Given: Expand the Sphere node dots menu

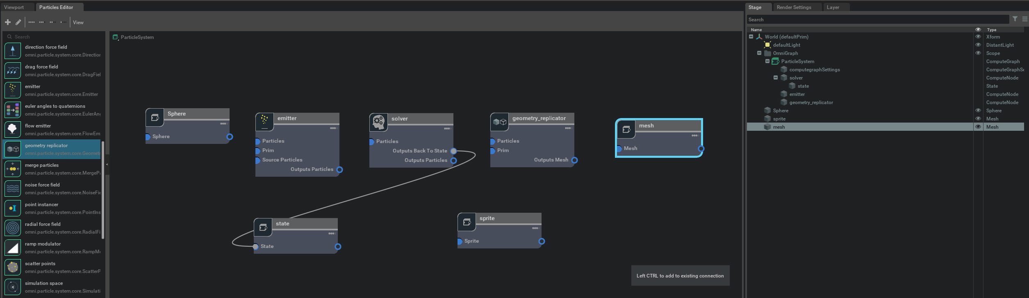Looking at the screenshot, I should click(223, 123).
